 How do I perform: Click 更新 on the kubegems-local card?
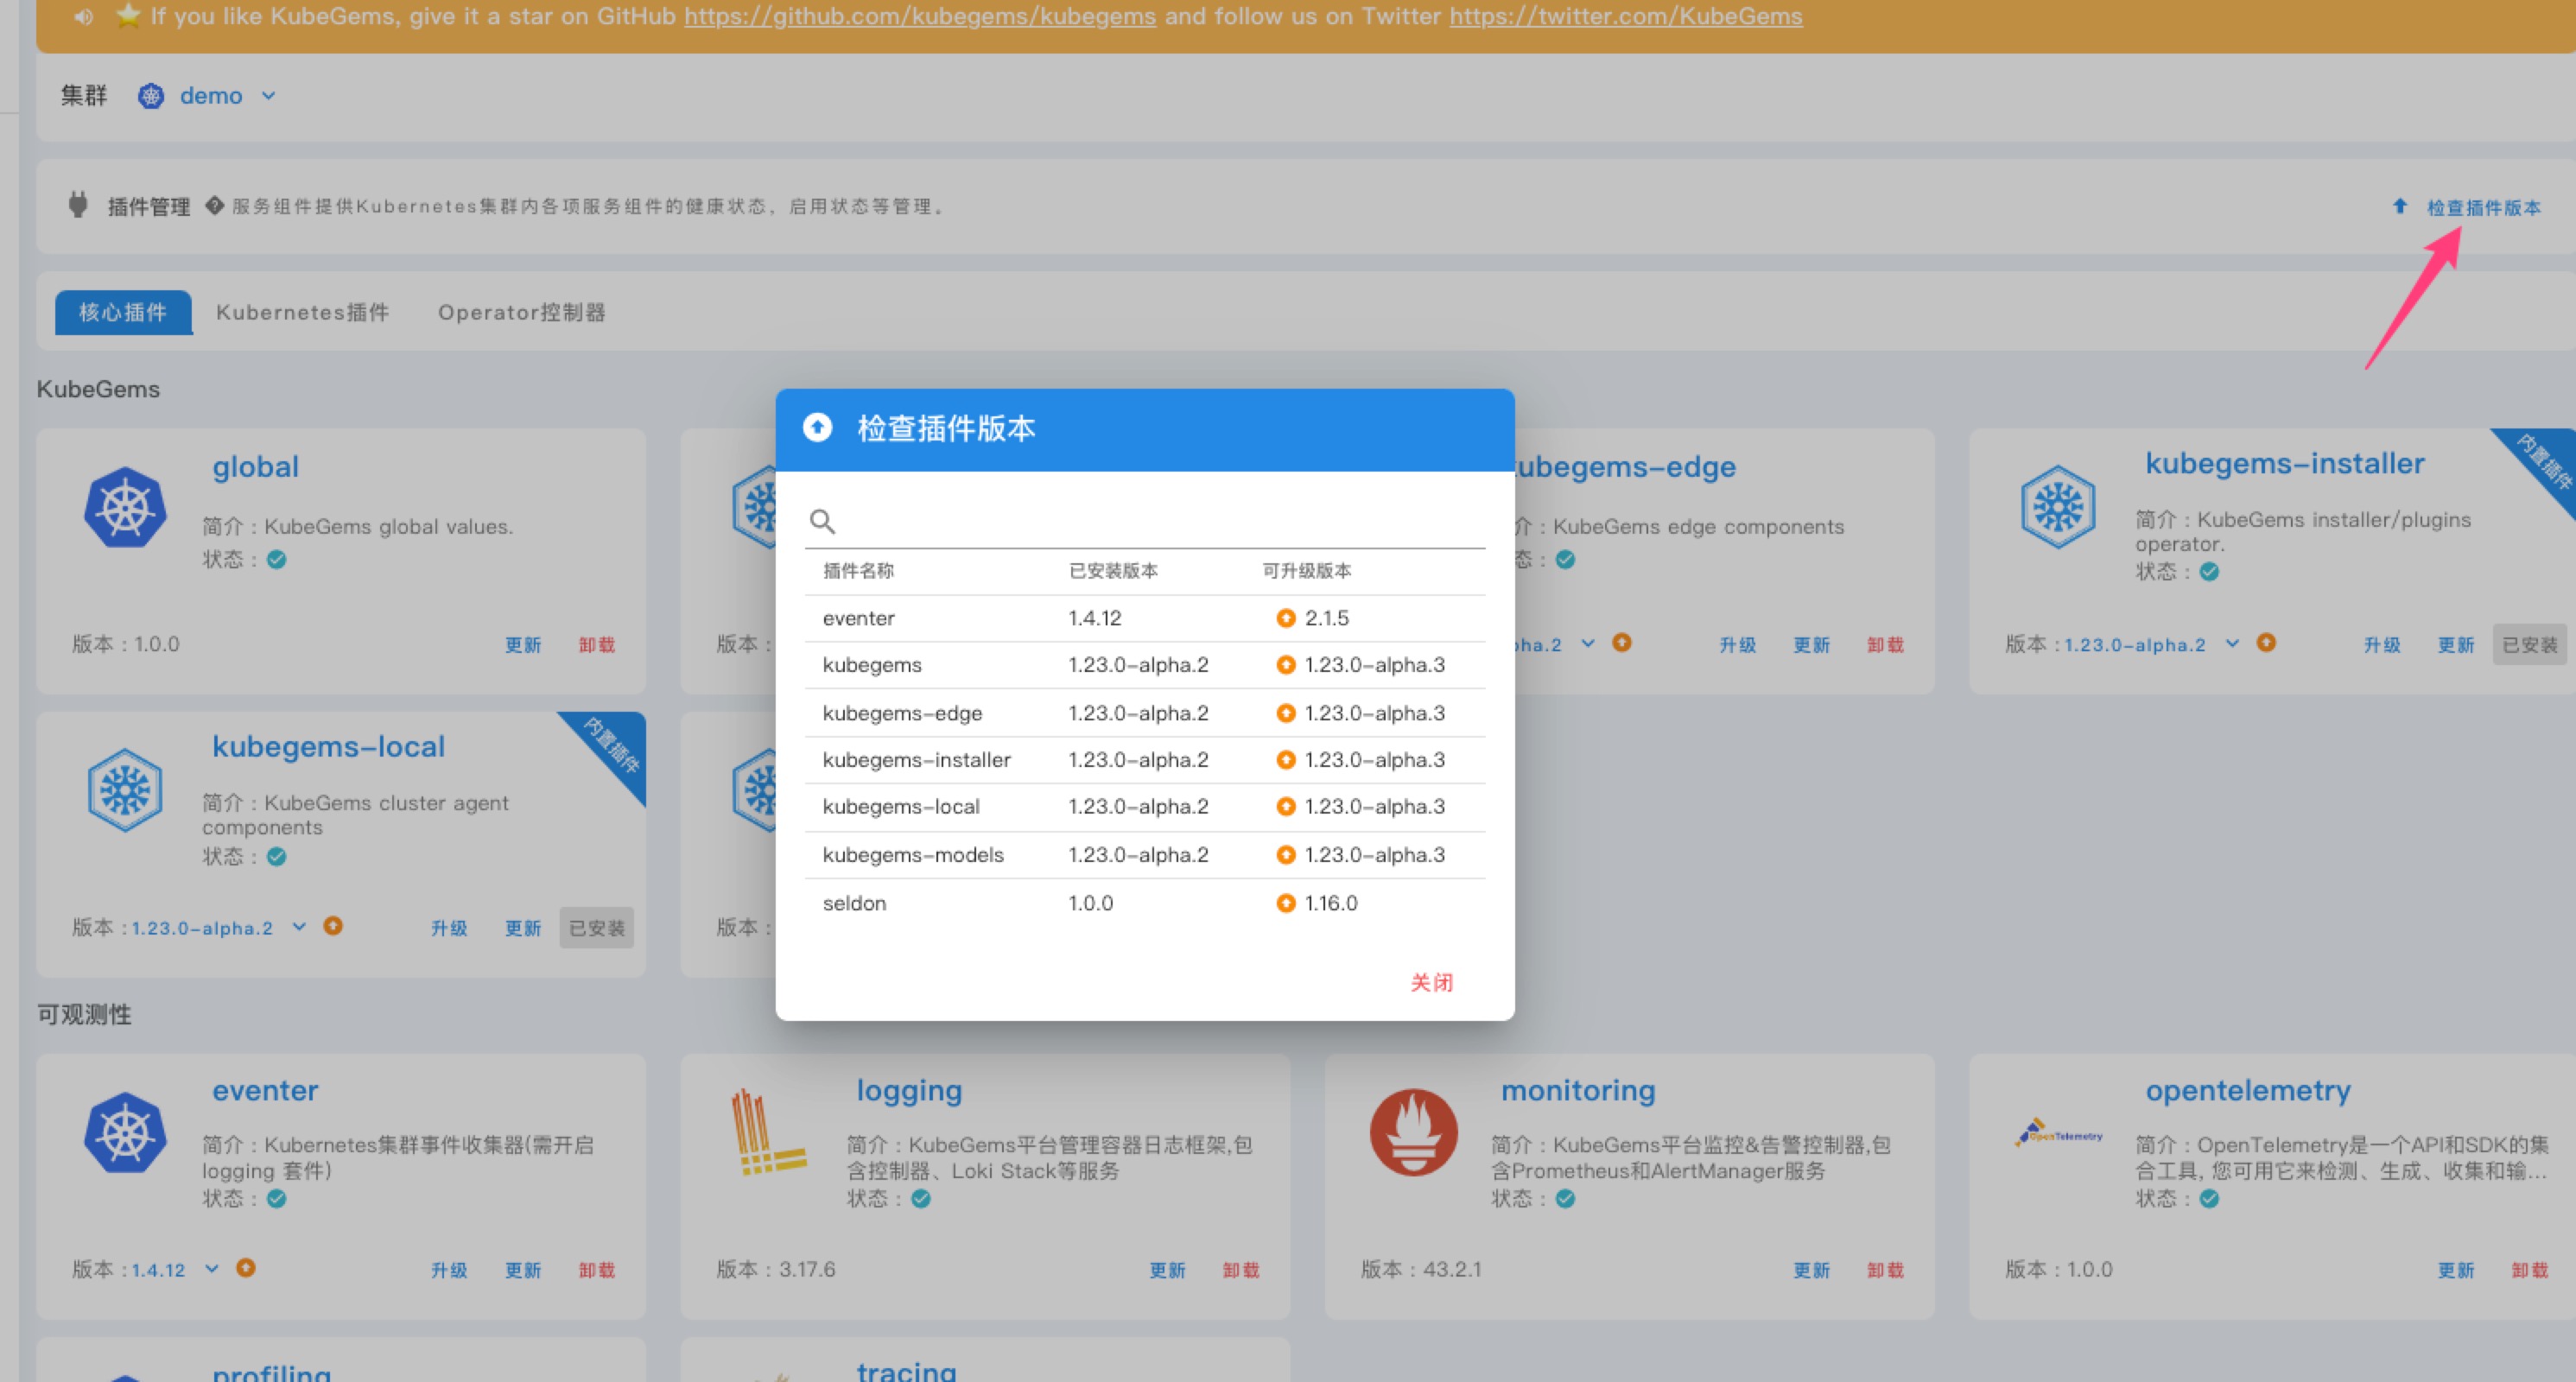pyautogui.click(x=523, y=928)
